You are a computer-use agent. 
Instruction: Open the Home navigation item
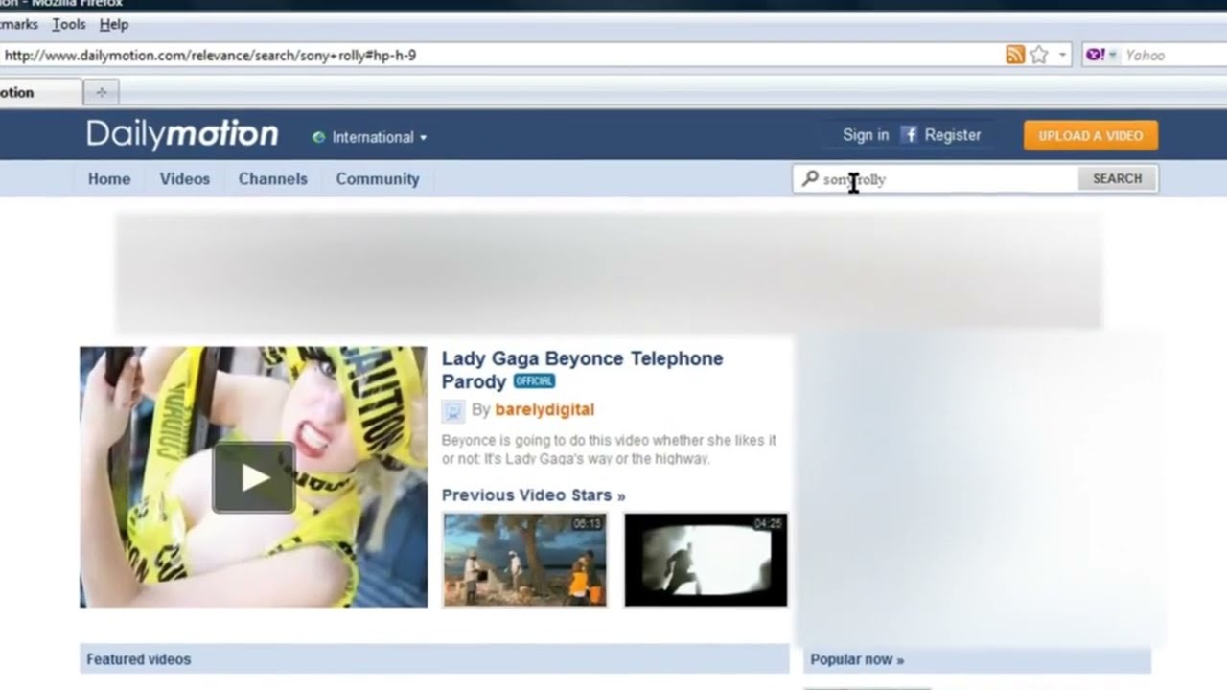109,179
